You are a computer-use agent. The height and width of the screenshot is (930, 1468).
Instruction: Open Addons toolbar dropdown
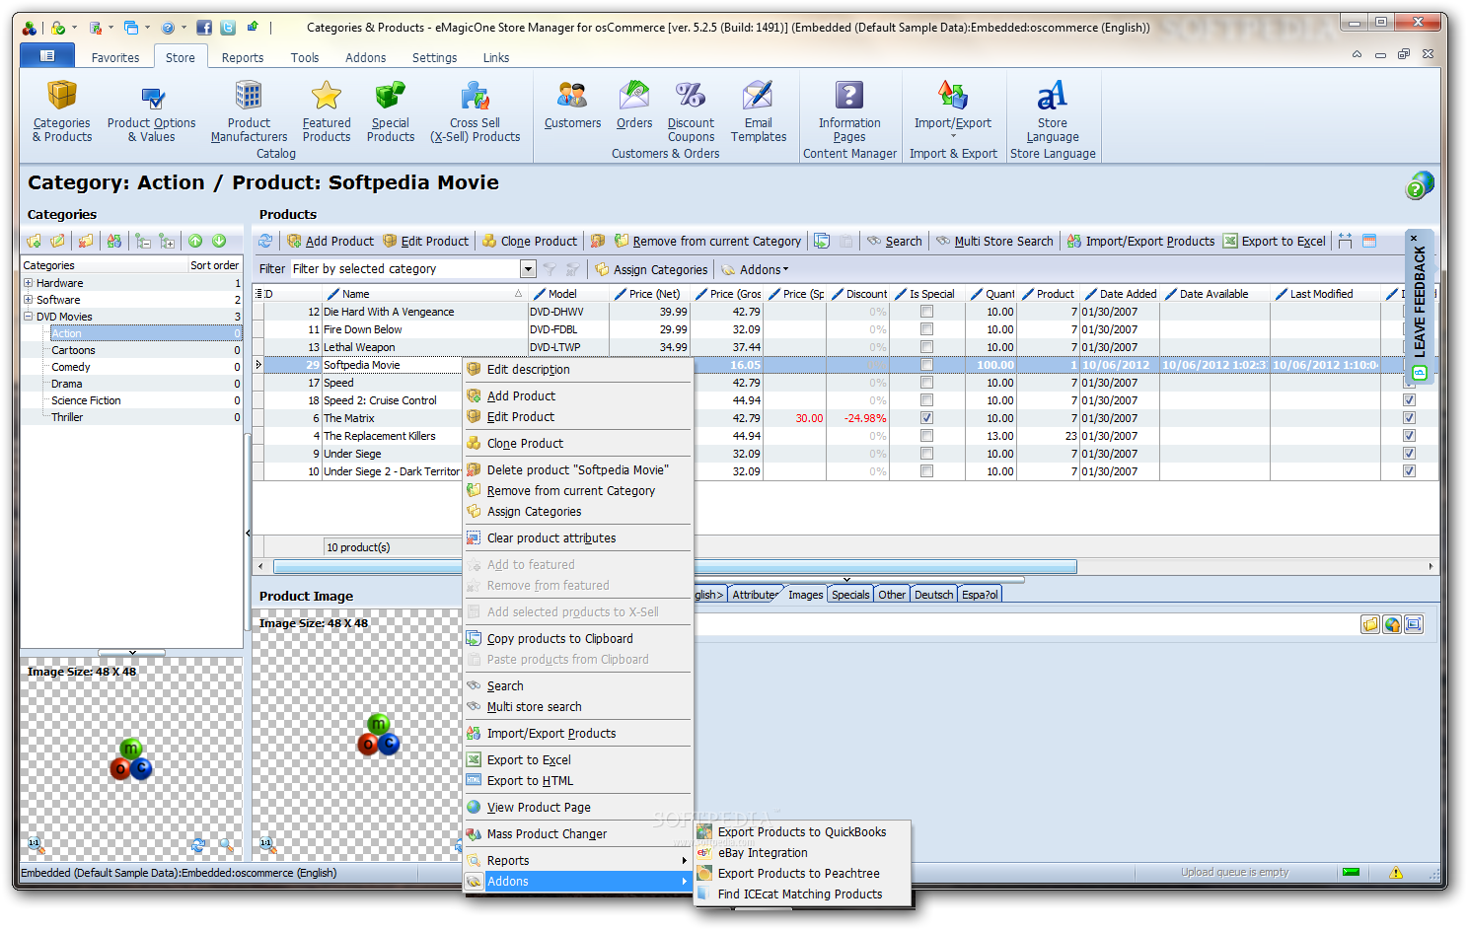click(755, 269)
